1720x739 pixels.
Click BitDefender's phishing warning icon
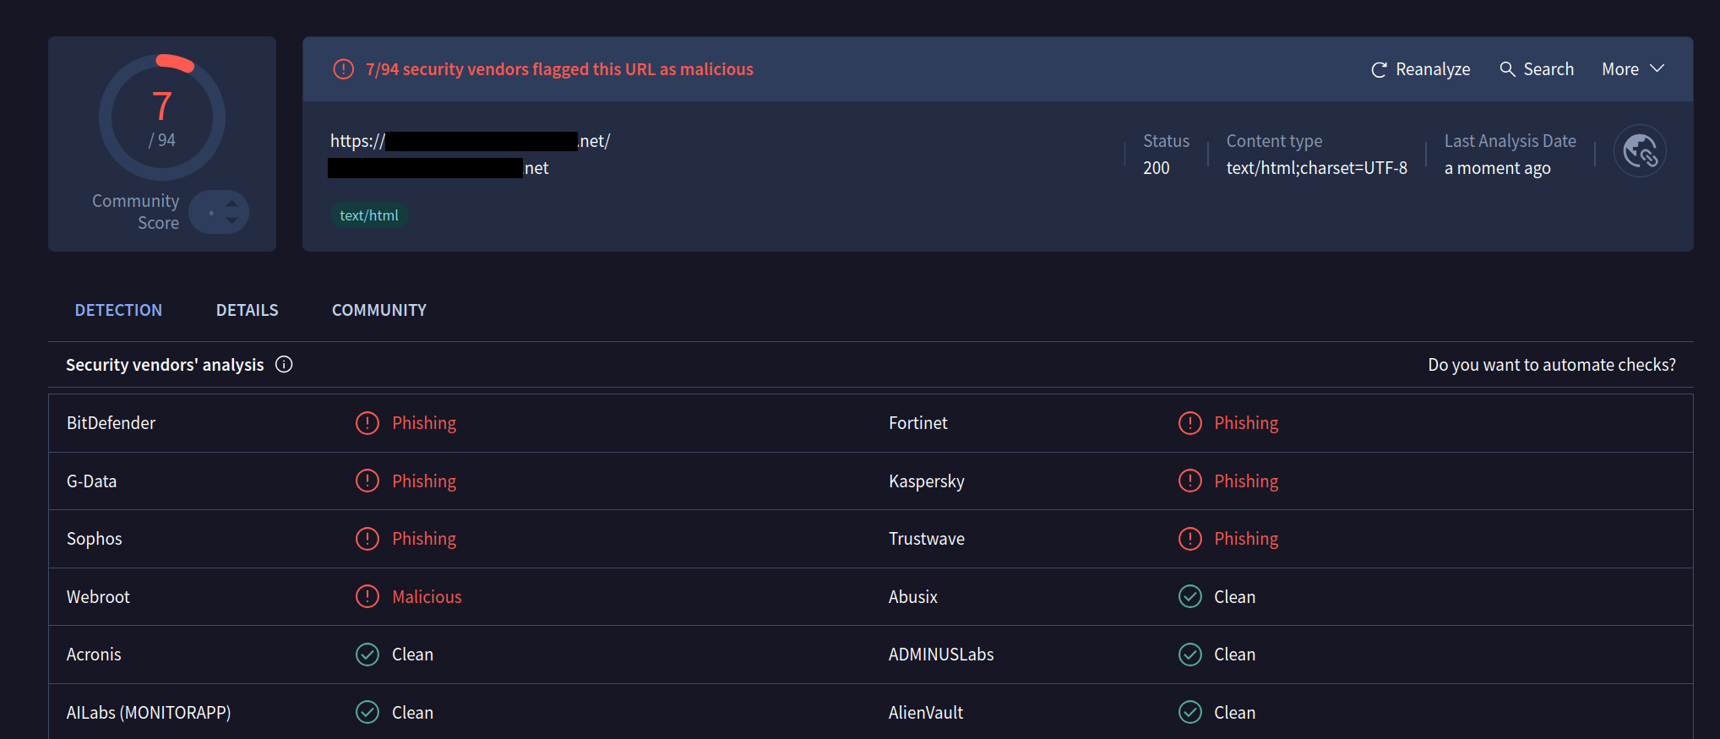pyautogui.click(x=367, y=423)
